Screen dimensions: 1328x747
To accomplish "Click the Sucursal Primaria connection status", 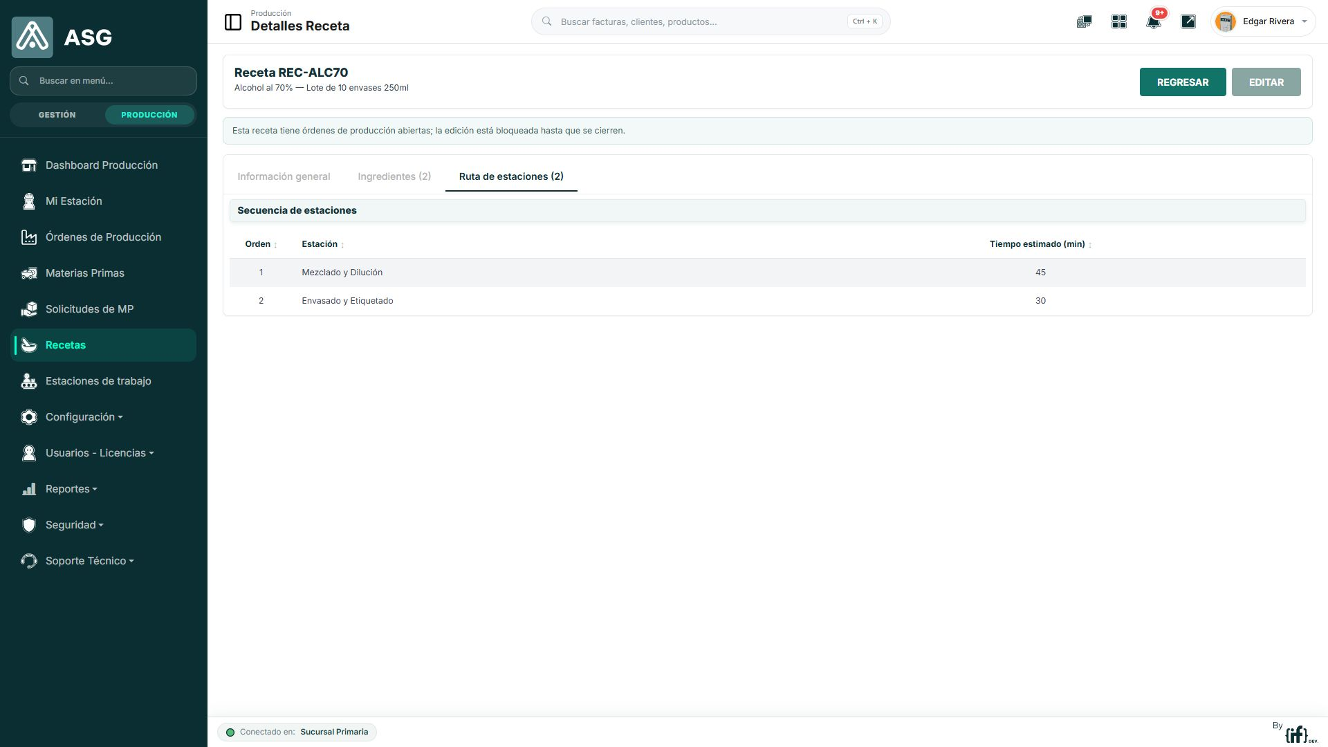I will click(x=297, y=732).
